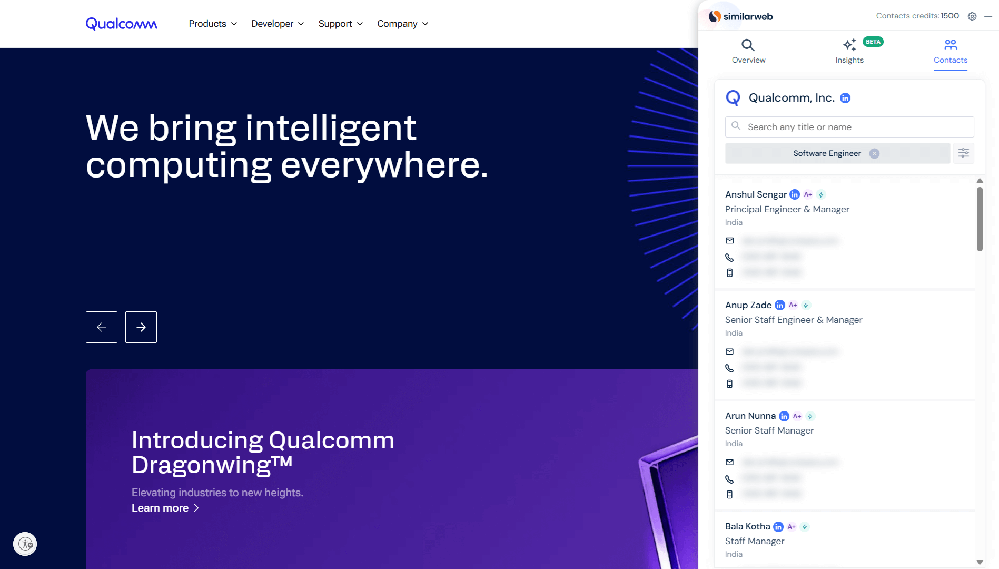Expand the Products menu

213,24
